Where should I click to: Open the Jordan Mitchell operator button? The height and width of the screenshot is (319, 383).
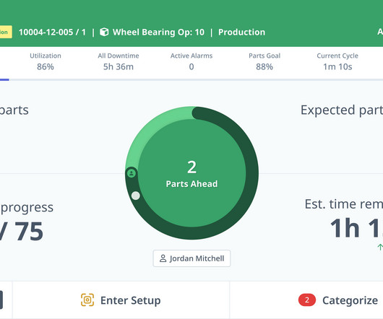coord(191,258)
